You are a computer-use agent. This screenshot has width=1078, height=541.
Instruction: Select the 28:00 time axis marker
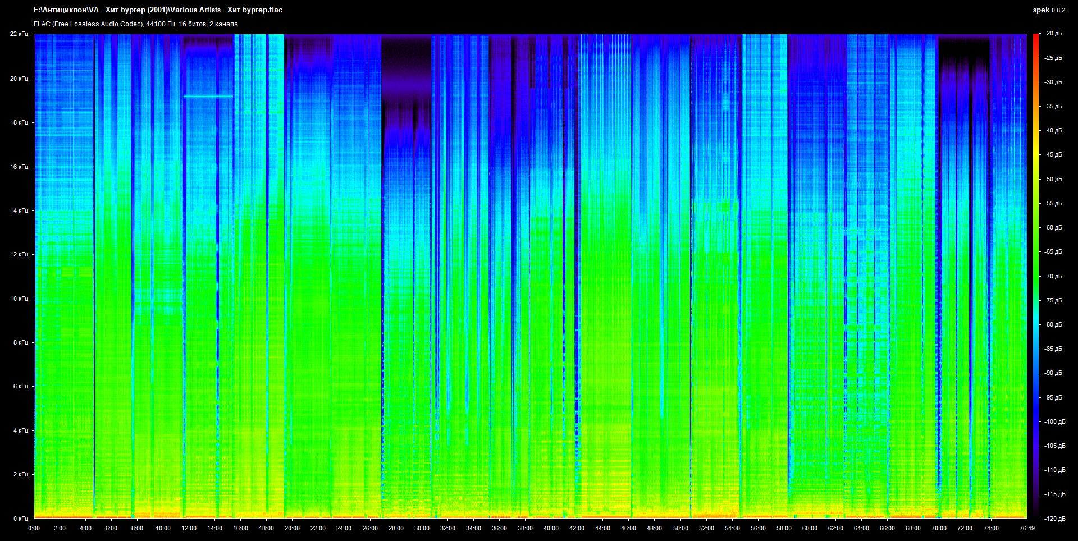click(x=396, y=528)
